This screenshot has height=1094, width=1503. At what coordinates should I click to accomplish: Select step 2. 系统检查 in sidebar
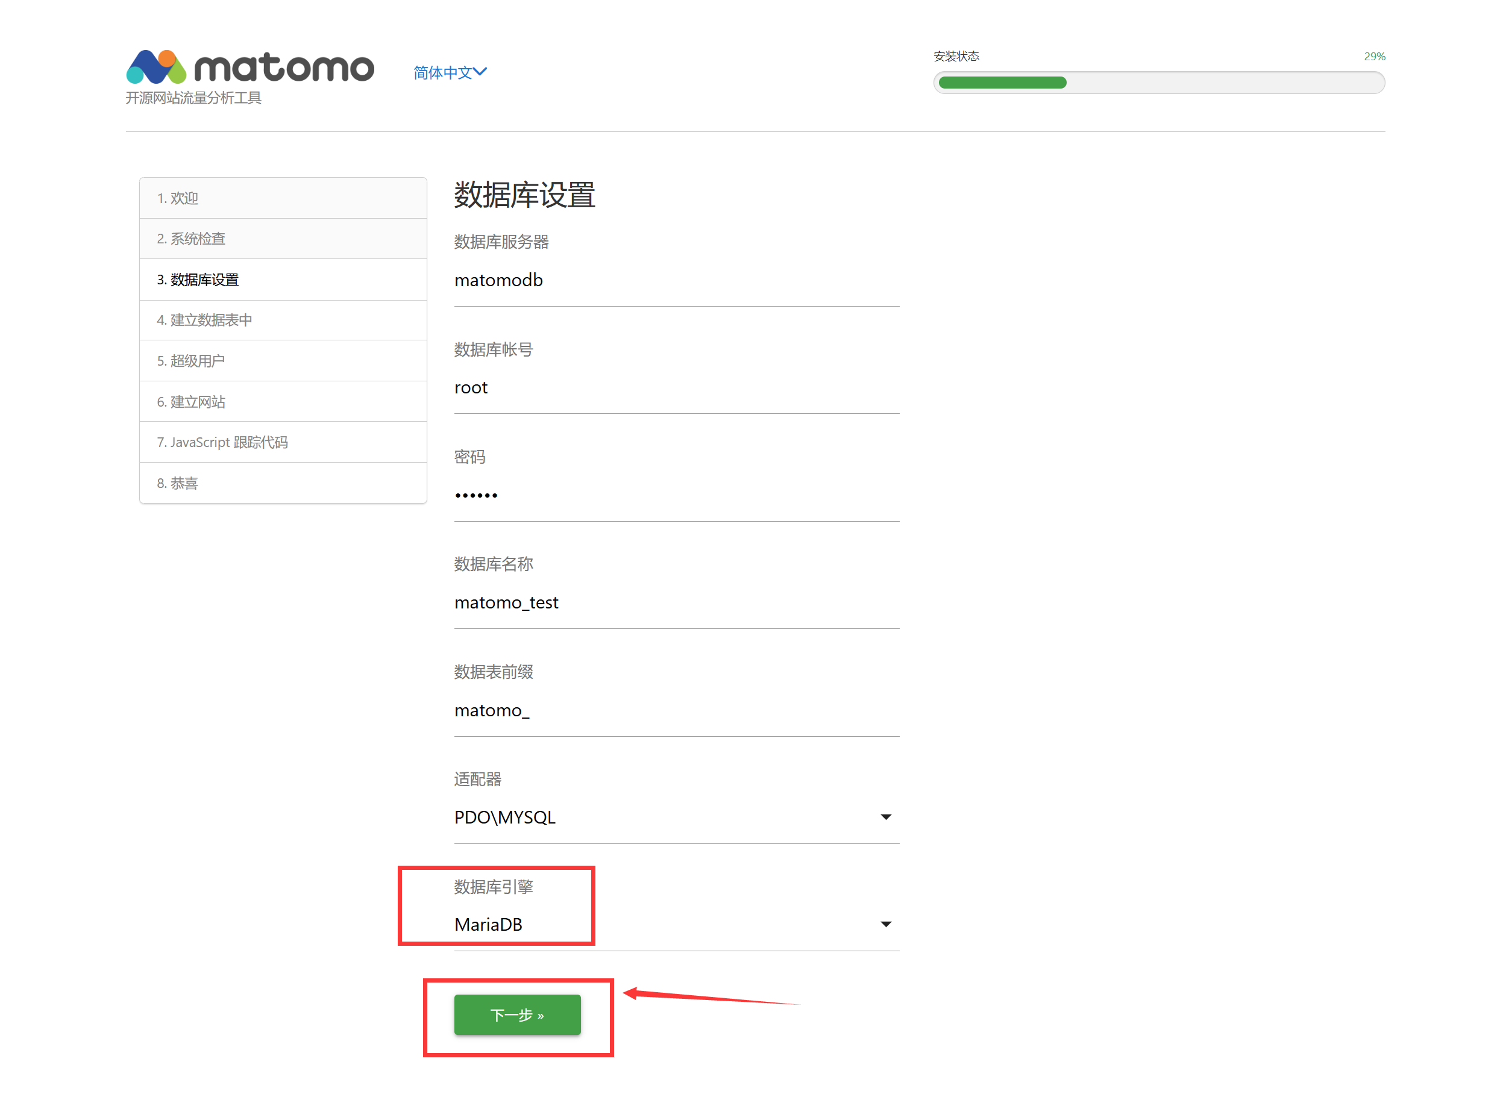tap(283, 239)
